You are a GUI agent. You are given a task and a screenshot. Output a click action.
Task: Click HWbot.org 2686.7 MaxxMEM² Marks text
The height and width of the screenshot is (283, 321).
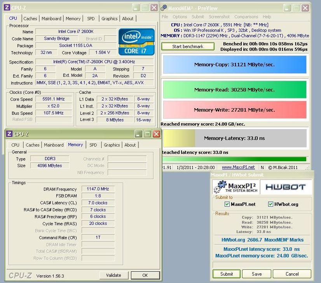262,240
